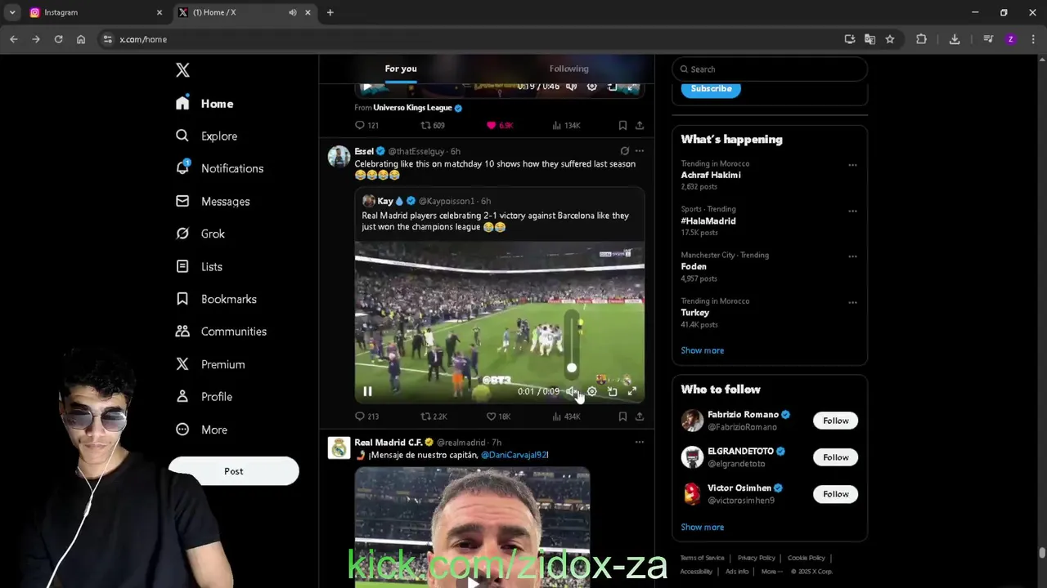Bookmark this page with the star icon
Screen dimensions: 1047x588
890,39
